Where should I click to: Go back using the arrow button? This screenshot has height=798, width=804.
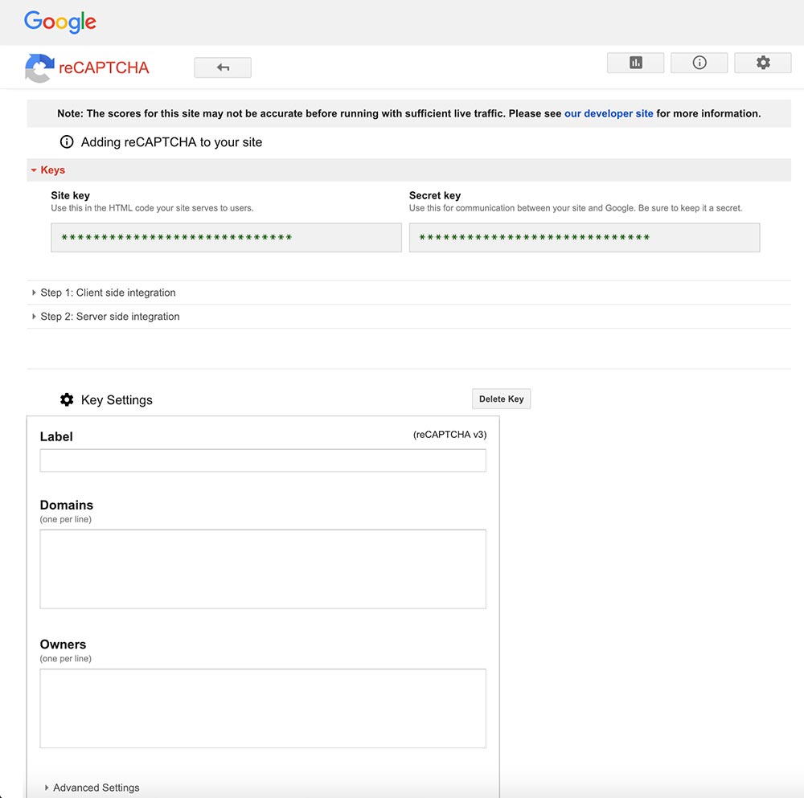pyautogui.click(x=223, y=68)
